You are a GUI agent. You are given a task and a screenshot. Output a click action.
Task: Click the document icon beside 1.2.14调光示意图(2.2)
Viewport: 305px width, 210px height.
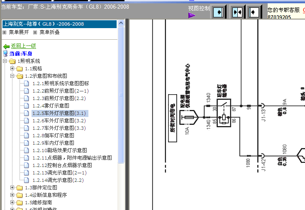coord(27,180)
